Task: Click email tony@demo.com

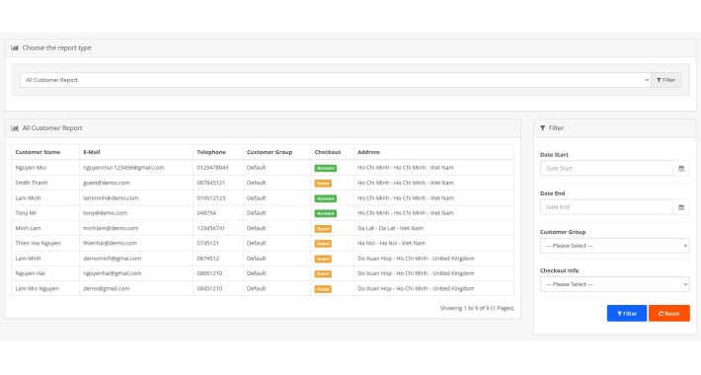Action: pos(105,213)
